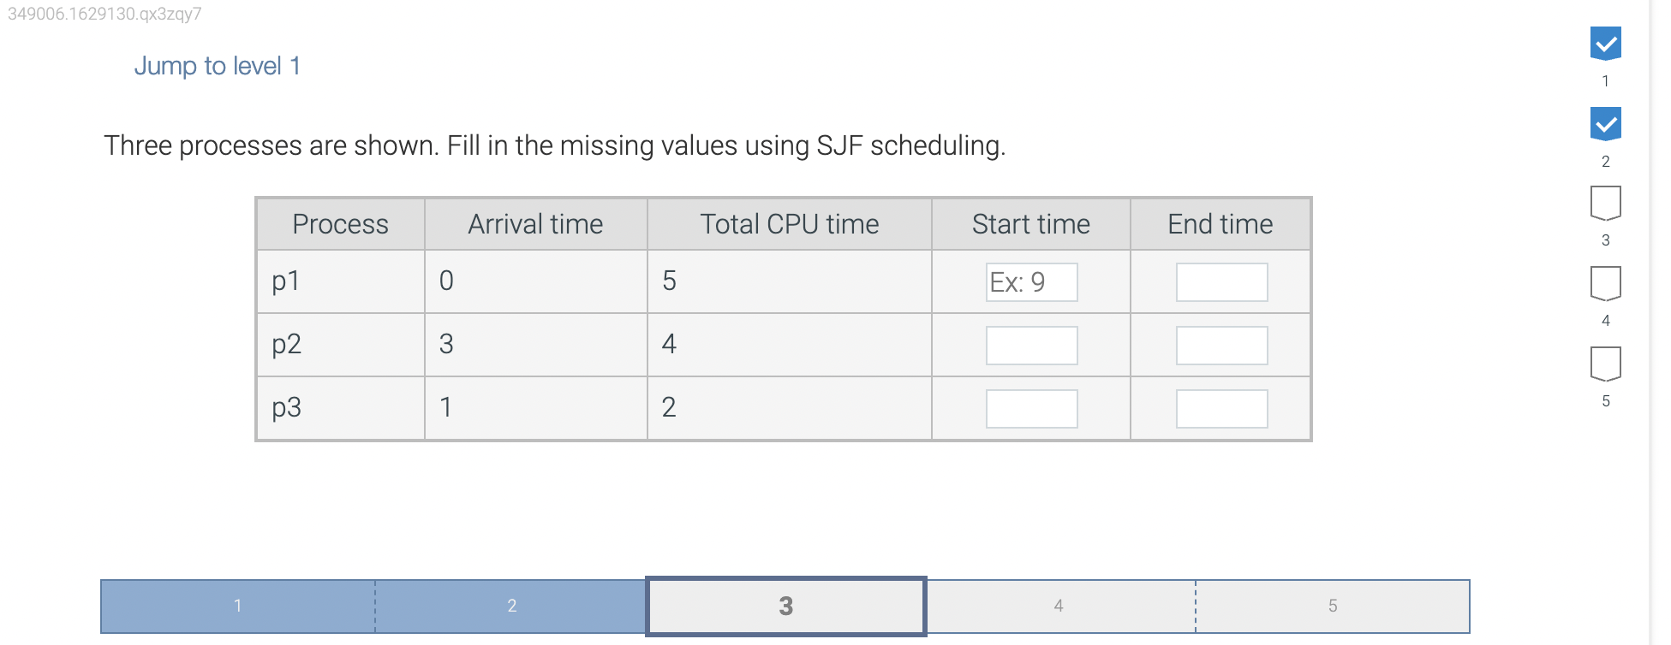Viewport: 1671px width, 645px height.
Task: Click the level 1 completed checkmark icon
Action: (x=1605, y=43)
